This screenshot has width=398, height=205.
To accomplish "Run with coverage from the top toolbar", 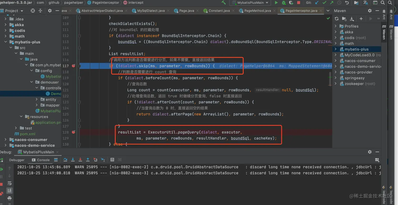I will pos(291,3).
